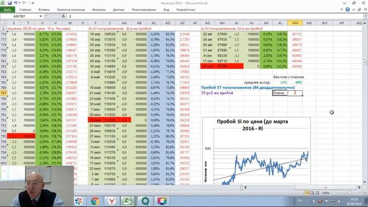Image resolution: width=368 pixels, height=207 pixels.
Task: Click the '10 руб на пробой' purple text
Action: (x=217, y=93)
